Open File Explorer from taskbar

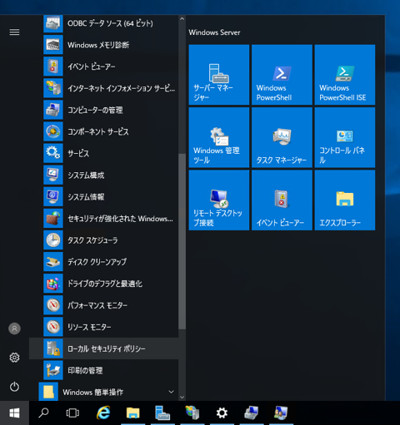pos(133,413)
